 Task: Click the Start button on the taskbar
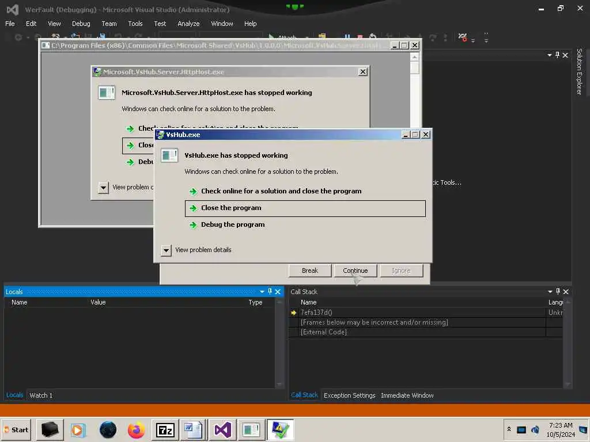point(16,429)
